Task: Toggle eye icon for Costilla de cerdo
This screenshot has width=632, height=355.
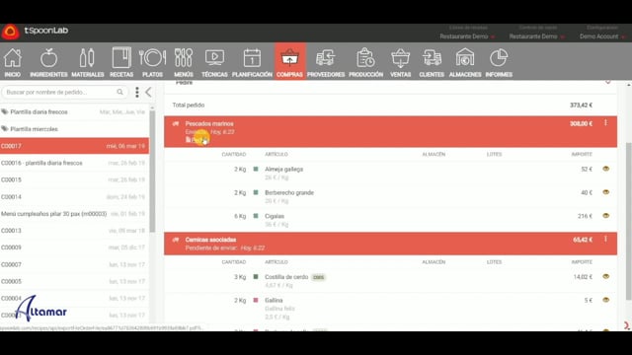Action: pos(605,276)
